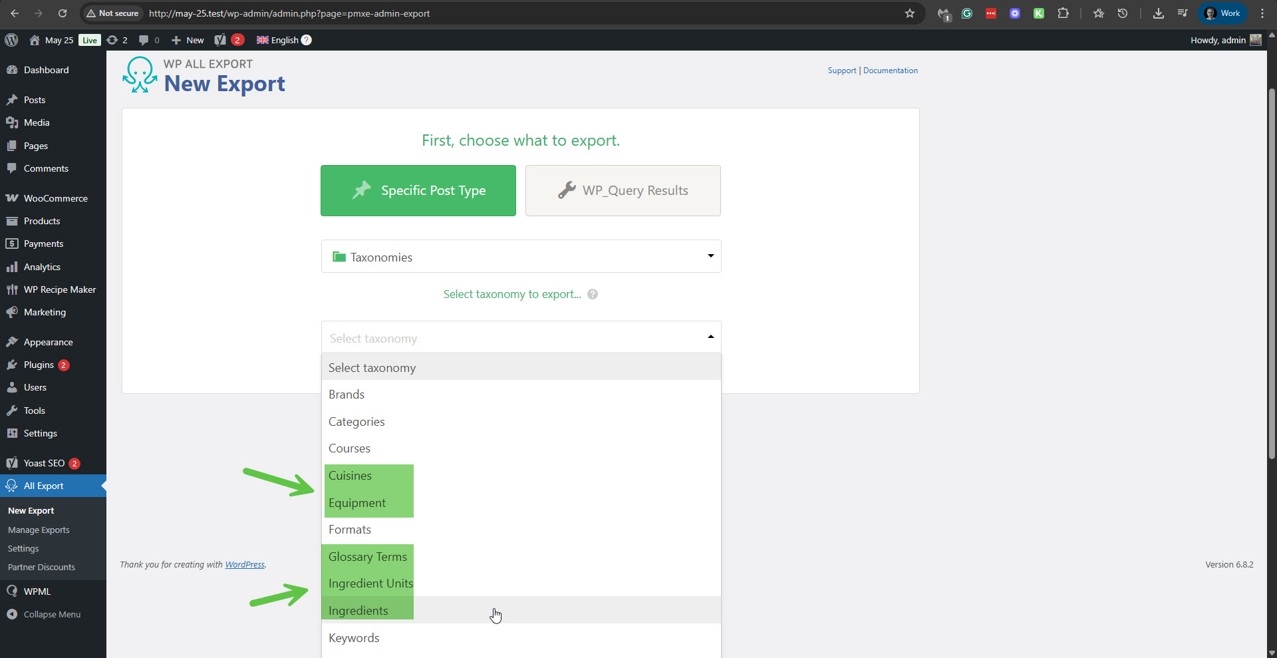Open Howdy, admin account menu
This screenshot has width=1277, height=658.
click(1226, 40)
